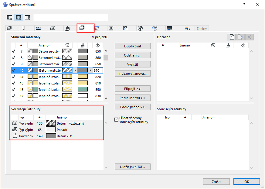Sort by priority column header icon in project list
This screenshot has width=265, height=189.
tap(97, 45)
